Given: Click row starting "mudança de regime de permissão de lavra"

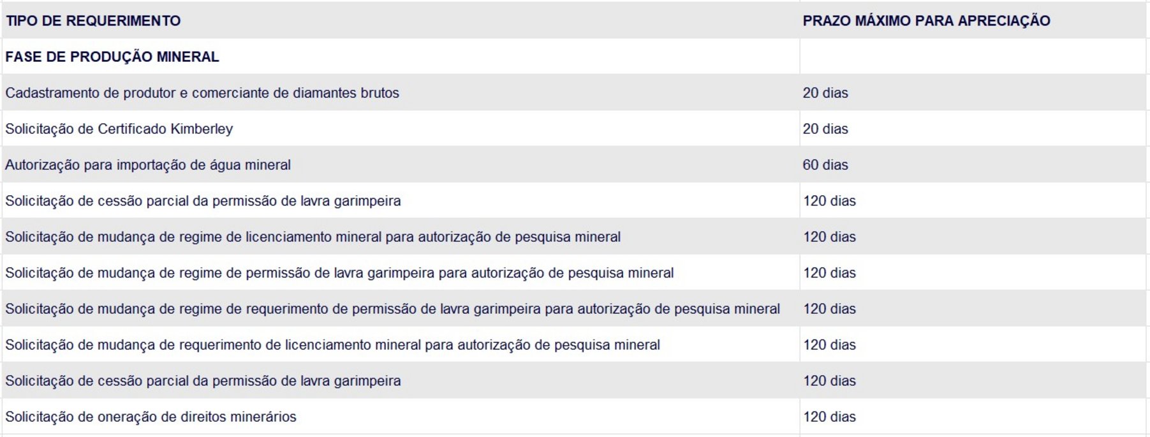Looking at the screenshot, I should pos(339,273).
